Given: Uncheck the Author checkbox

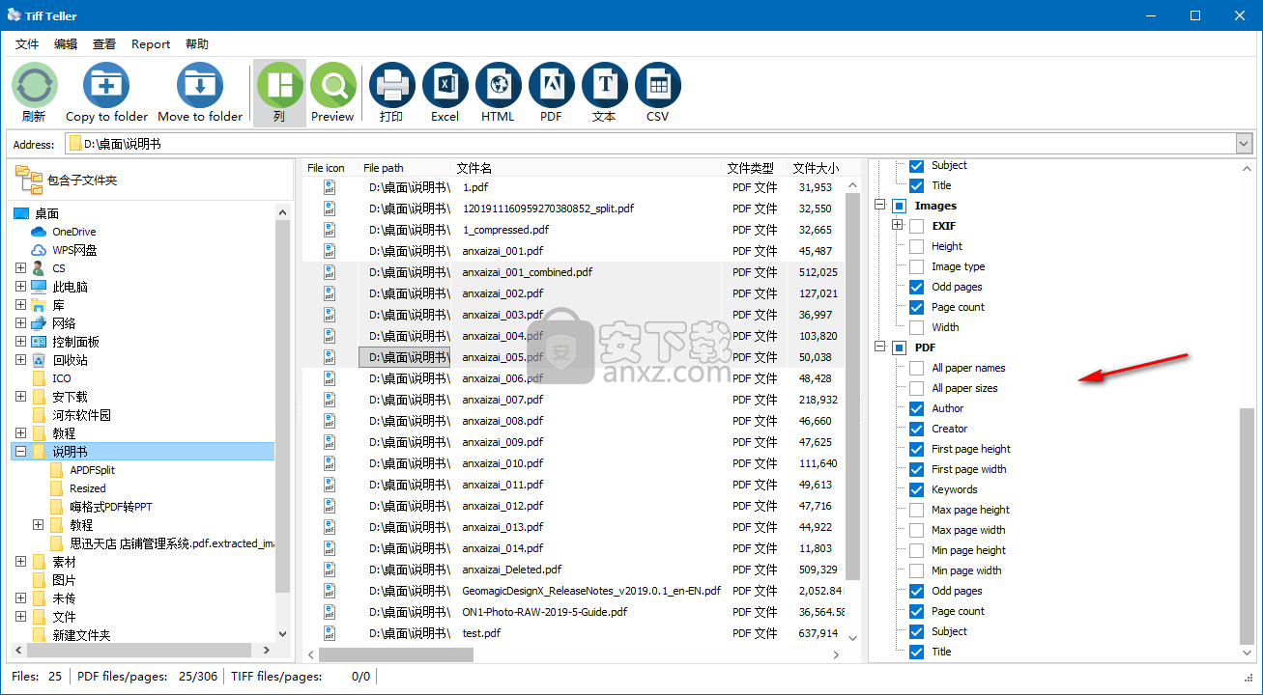Looking at the screenshot, I should [916, 408].
